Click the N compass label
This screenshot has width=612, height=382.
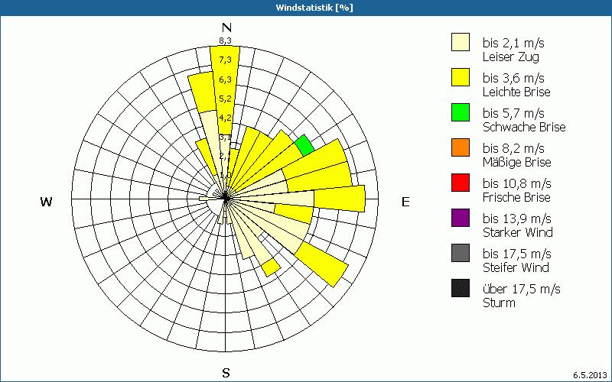[226, 28]
